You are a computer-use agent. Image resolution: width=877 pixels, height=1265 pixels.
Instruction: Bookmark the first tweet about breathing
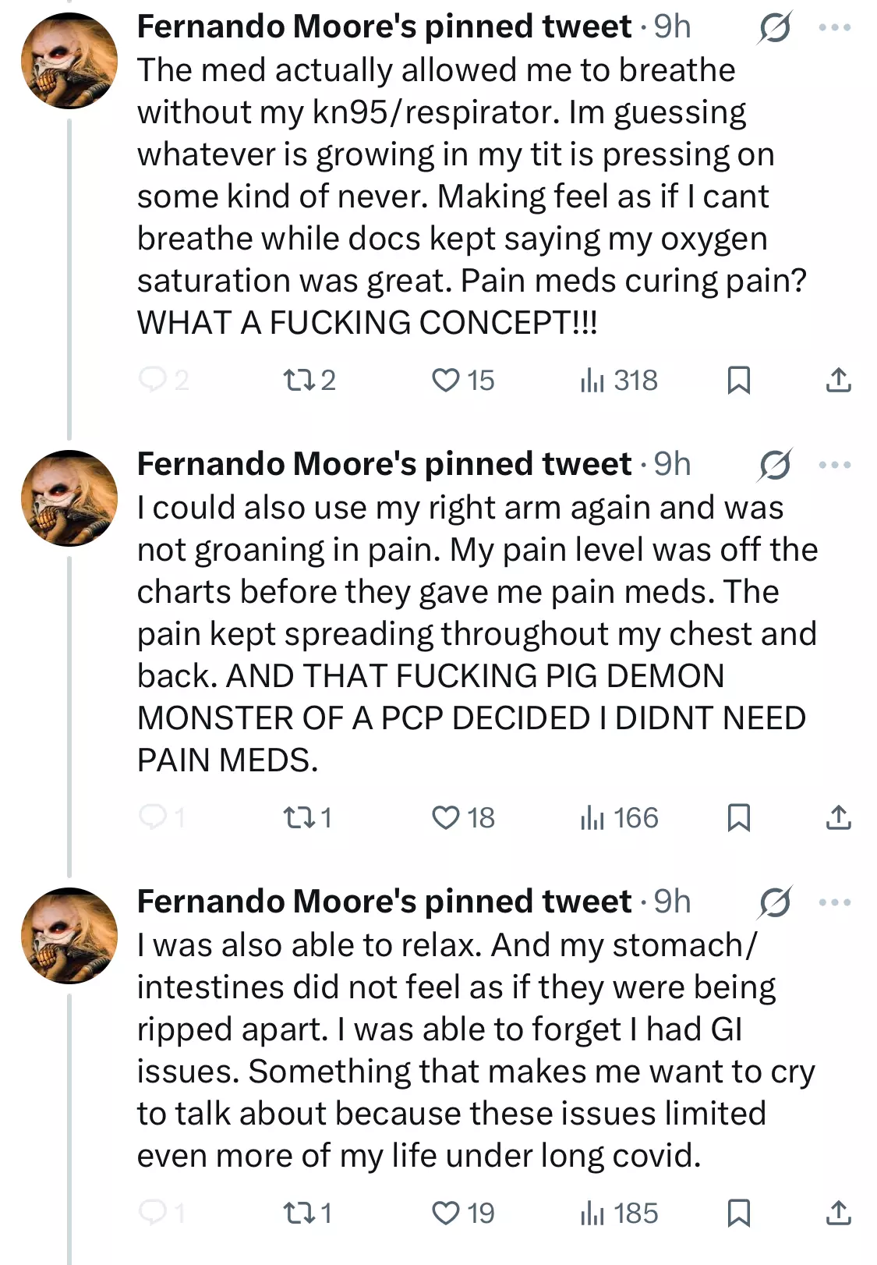click(x=738, y=381)
